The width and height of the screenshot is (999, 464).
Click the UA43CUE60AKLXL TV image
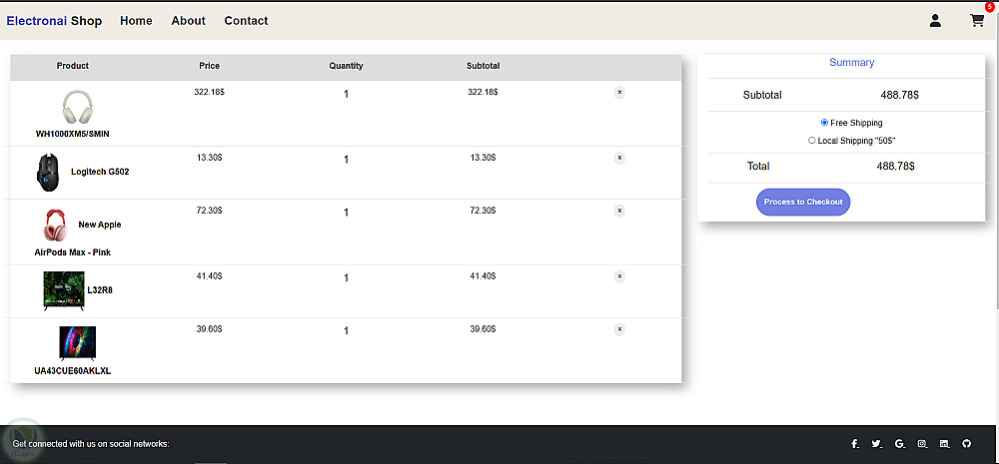point(78,343)
